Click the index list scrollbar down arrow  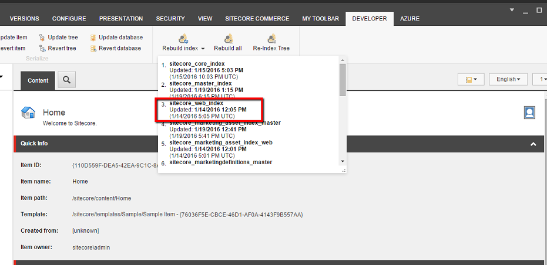pyautogui.click(x=343, y=161)
